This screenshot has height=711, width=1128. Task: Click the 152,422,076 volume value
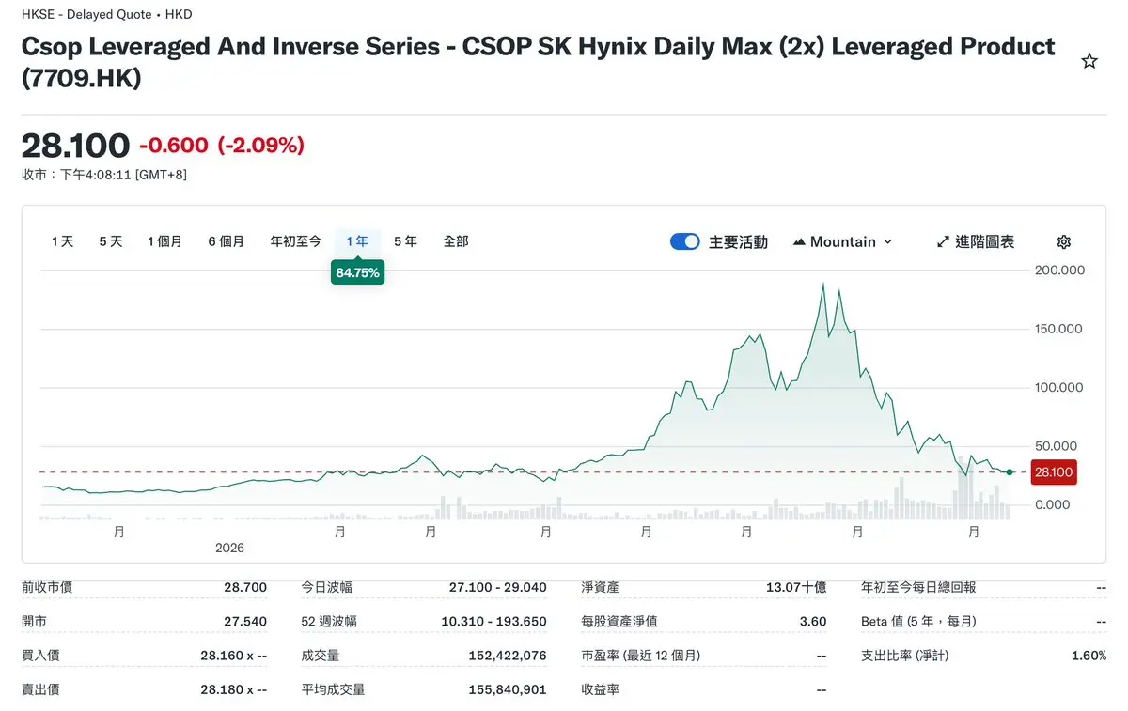point(508,656)
